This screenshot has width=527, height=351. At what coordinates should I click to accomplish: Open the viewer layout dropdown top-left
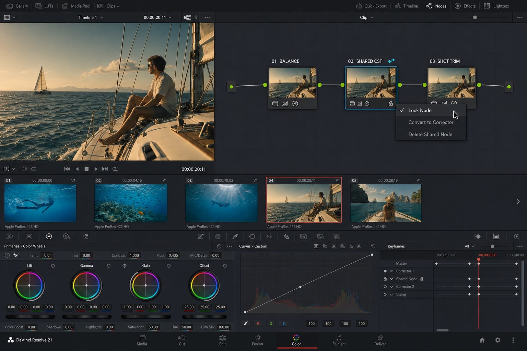[x=9, y=17]
